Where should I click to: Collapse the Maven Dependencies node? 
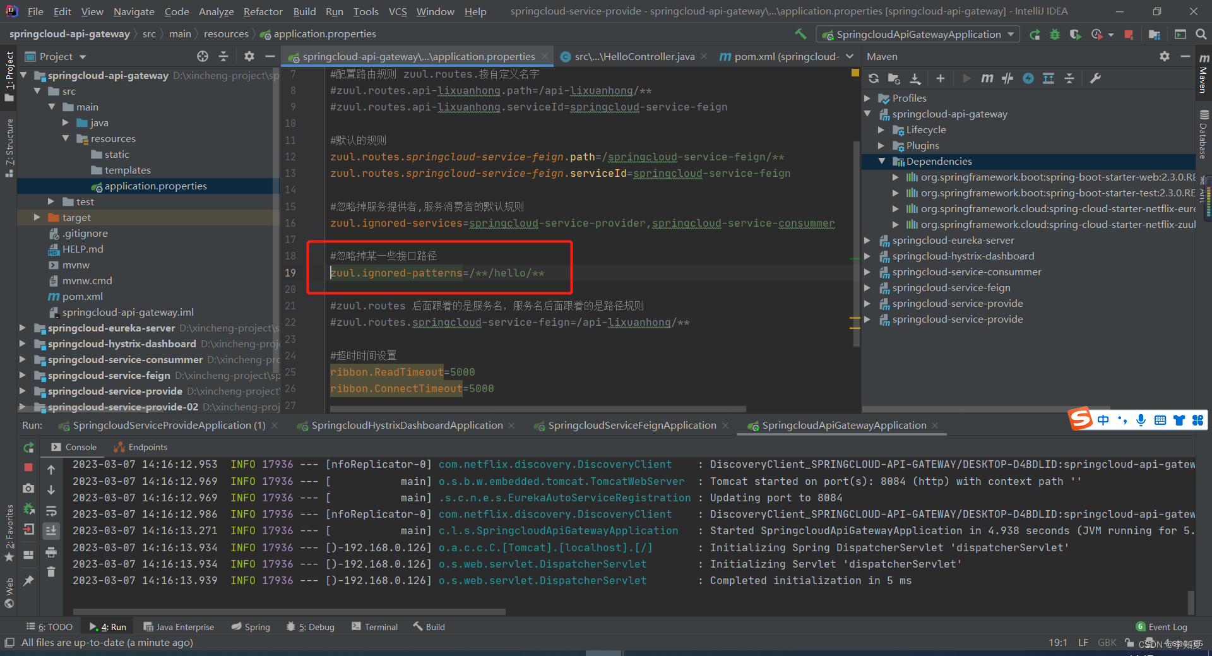[x=881, y=161]
